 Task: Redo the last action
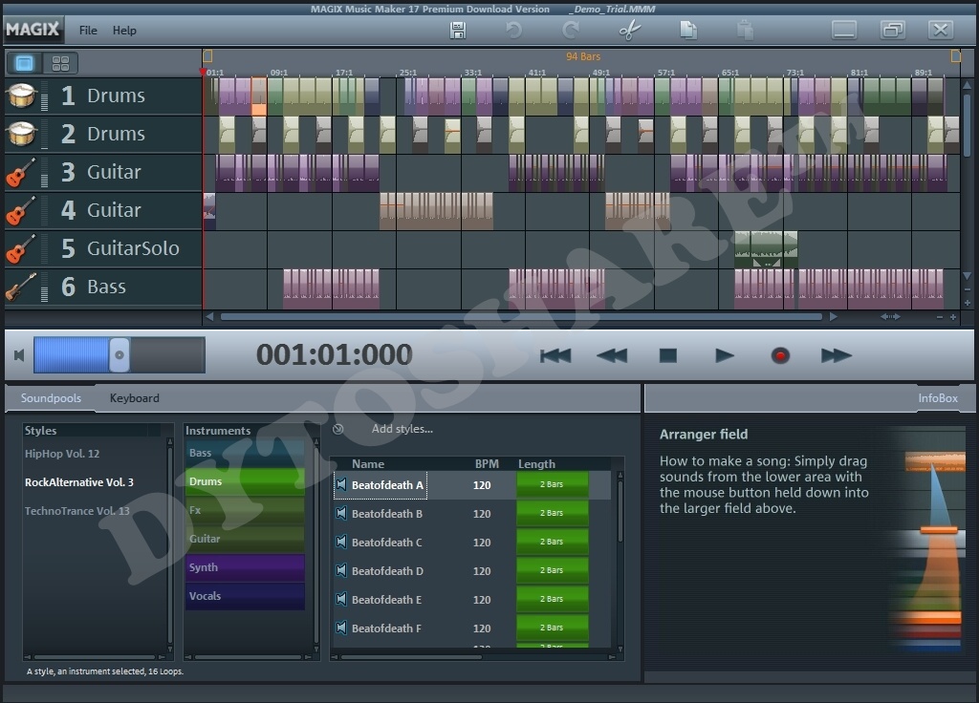click(571, 30)
